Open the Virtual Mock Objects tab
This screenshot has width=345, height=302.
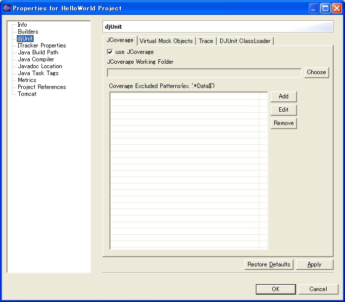point(166,41)
